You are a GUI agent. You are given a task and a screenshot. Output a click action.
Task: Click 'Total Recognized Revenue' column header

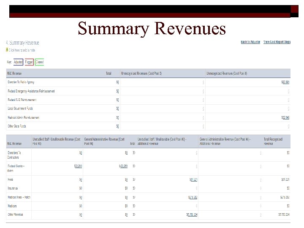(x=273, y=141)
